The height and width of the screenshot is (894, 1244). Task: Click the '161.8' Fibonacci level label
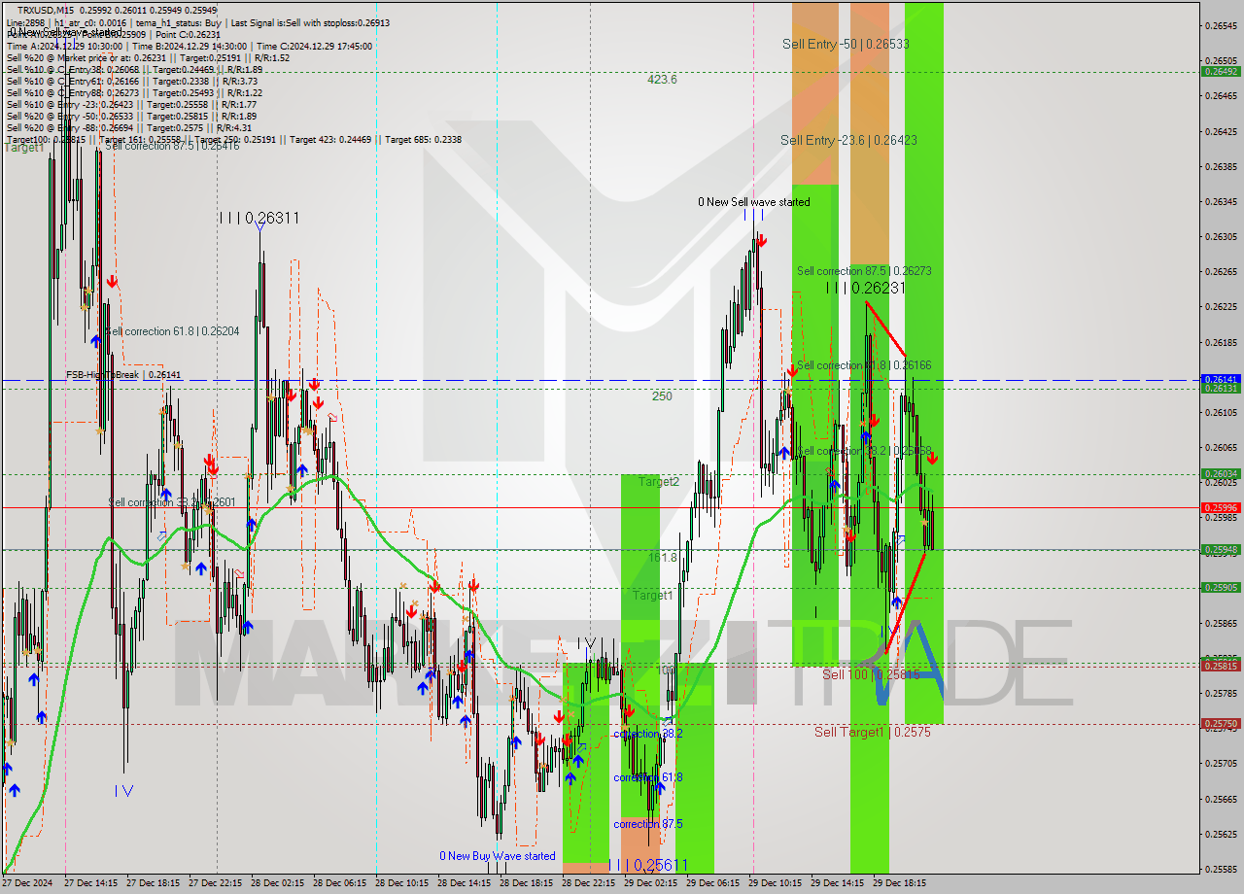pos(663,558)
